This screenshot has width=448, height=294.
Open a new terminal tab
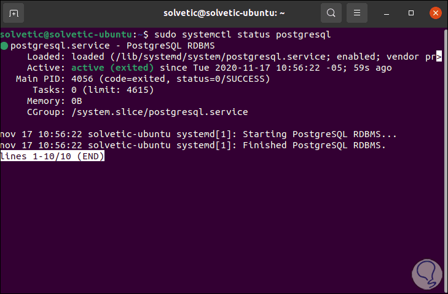(14, 12)
